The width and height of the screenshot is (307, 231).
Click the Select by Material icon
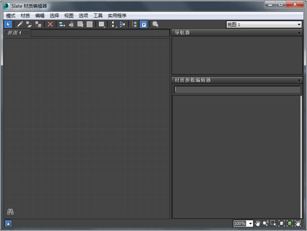(x=155, y=25)
